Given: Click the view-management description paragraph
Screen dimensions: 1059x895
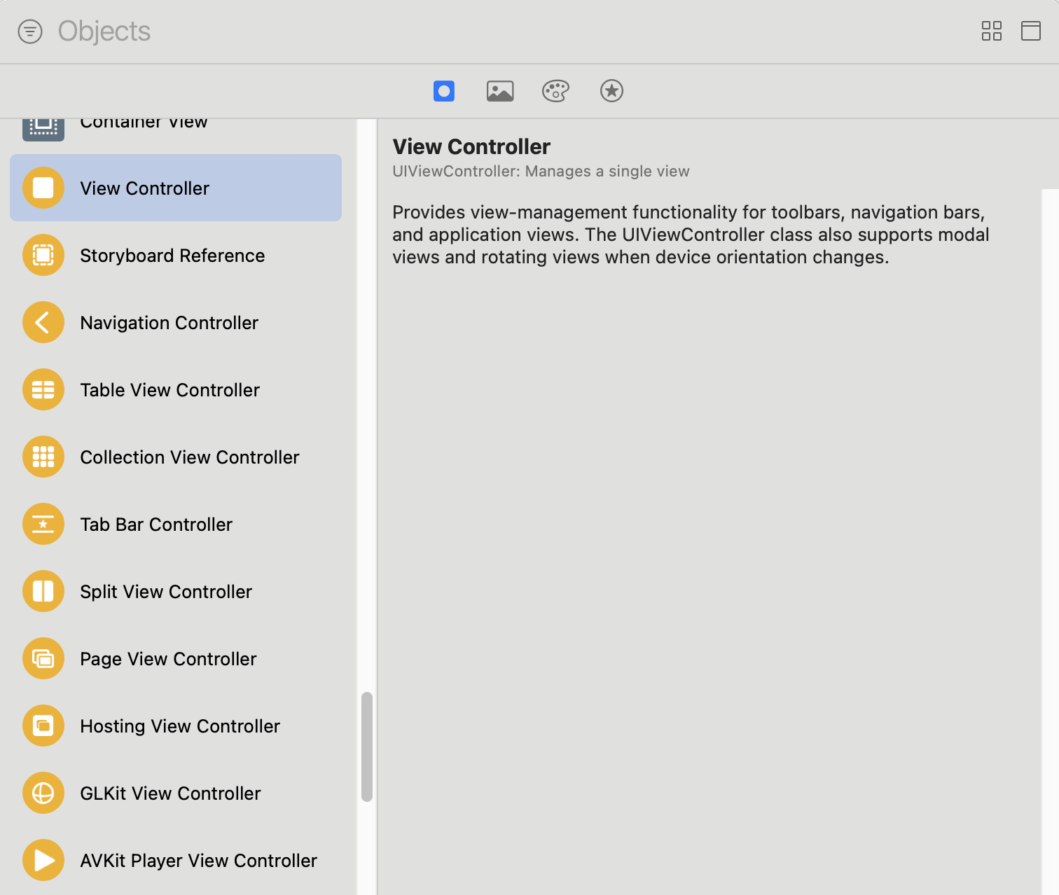Looking at the screenshot, I should (x=691, y=235).
